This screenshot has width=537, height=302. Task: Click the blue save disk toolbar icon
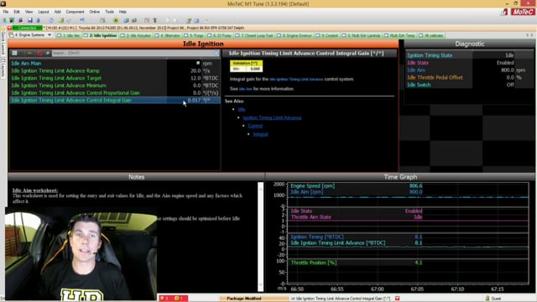pyautogui.click(x=30, y=20)
